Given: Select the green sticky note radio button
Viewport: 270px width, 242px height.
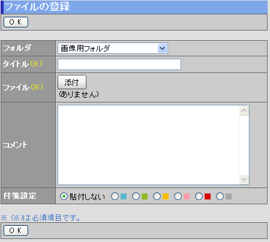Looking at the screenshot, I should [136, 196].
